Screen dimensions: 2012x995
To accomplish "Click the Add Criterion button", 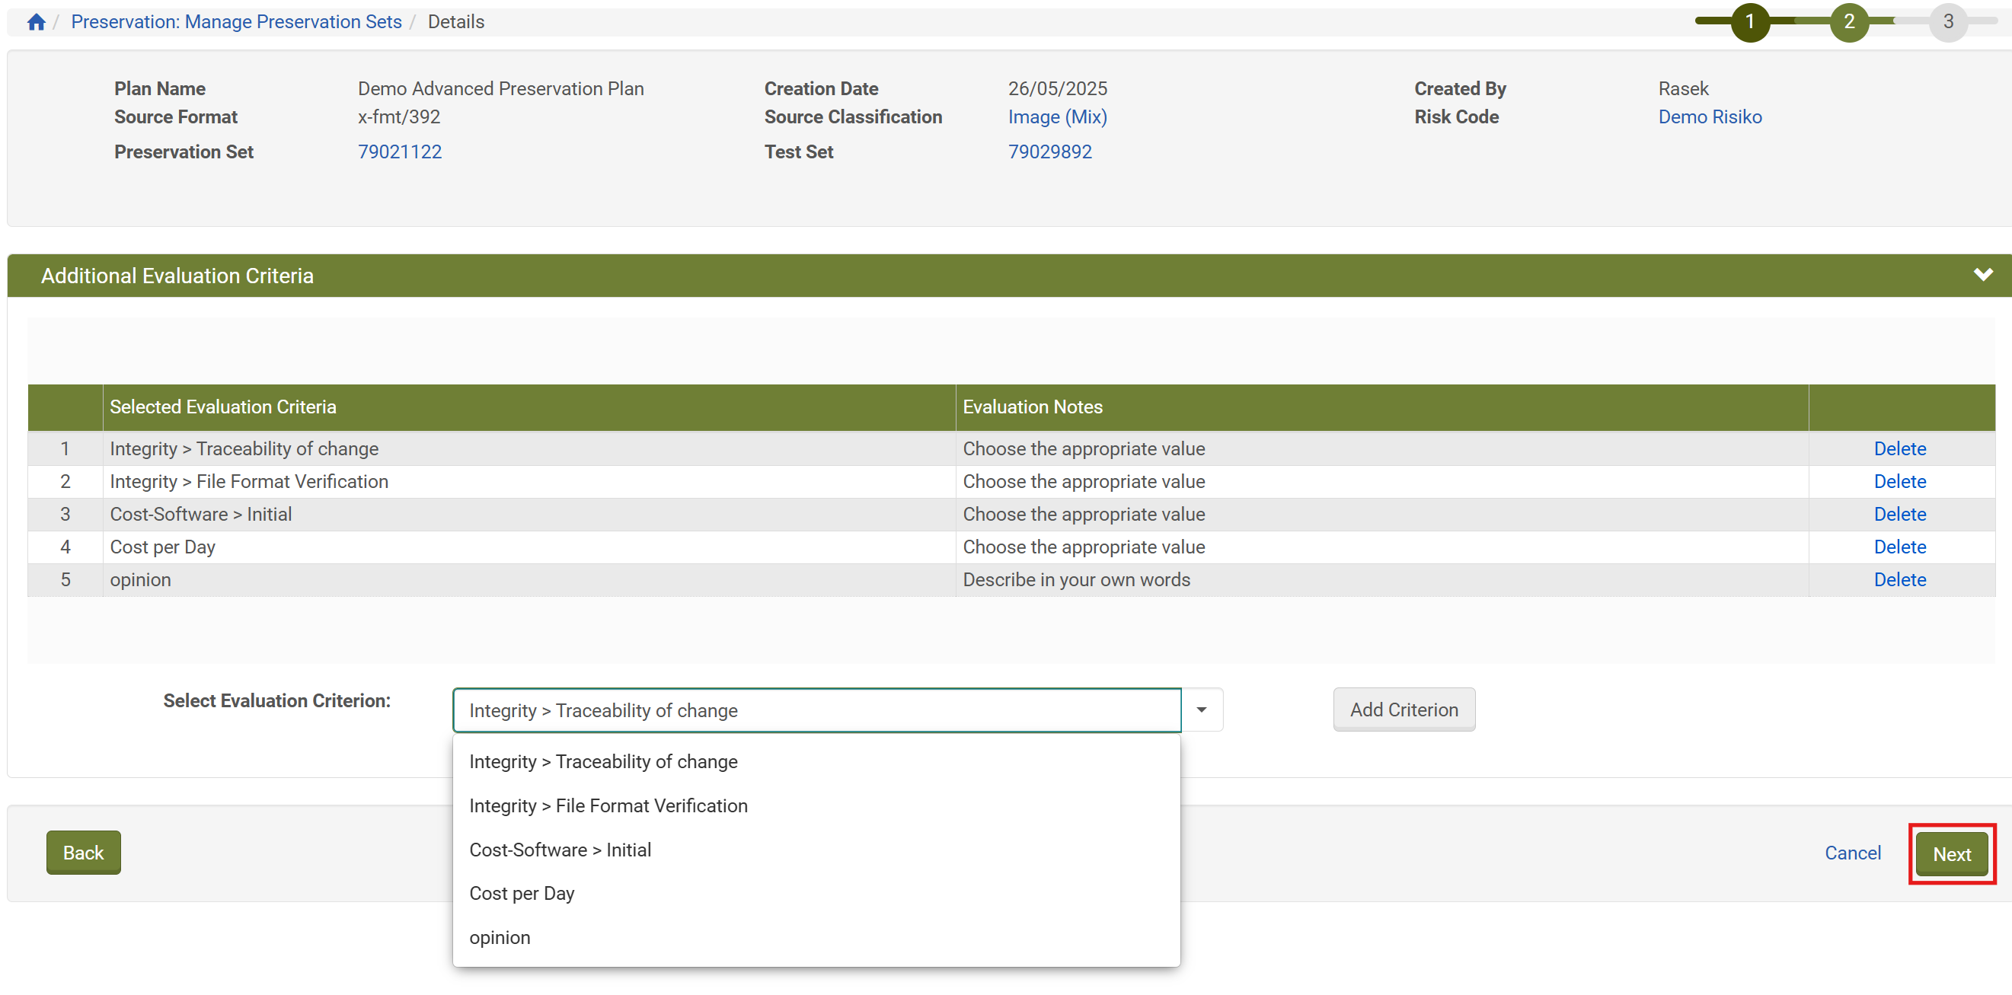I will pyautogui.click(x=1403, y=710).
